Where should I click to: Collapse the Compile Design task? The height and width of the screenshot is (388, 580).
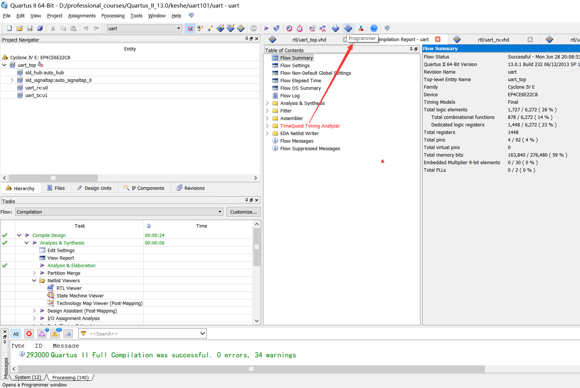pyautogui.click(x=19, y=235)
